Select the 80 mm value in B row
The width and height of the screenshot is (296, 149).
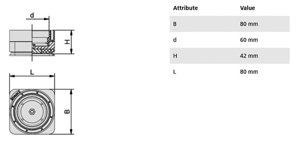click(249, 24)
